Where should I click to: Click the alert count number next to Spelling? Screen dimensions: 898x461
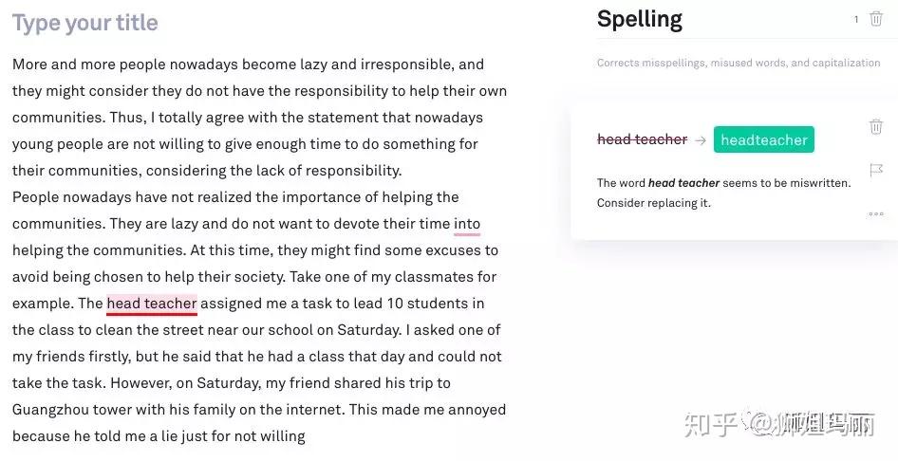pyautogui.click(x=856, y=20)
